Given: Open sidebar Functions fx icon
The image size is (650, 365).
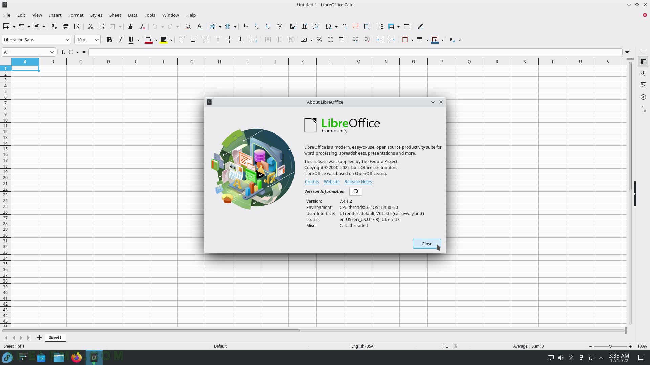Looking at the screenshot, I should pyautogui.click(x=643, y=109).
